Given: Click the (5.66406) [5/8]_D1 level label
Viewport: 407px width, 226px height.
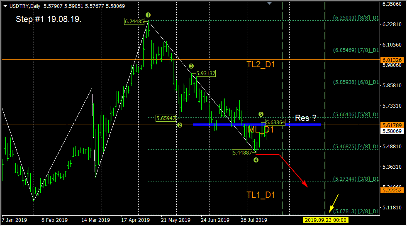Looking at the screenshot, I should coord(356,115).
